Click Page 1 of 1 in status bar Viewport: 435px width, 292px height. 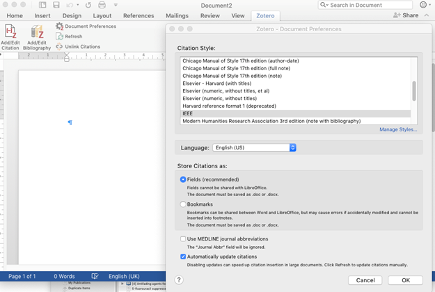22,276
